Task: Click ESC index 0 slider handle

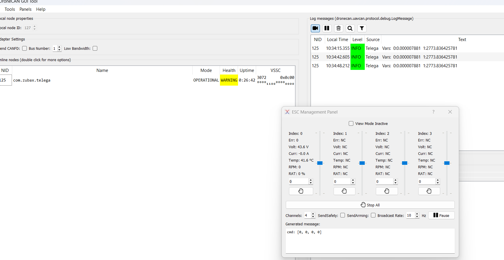Action: (320, 163)
